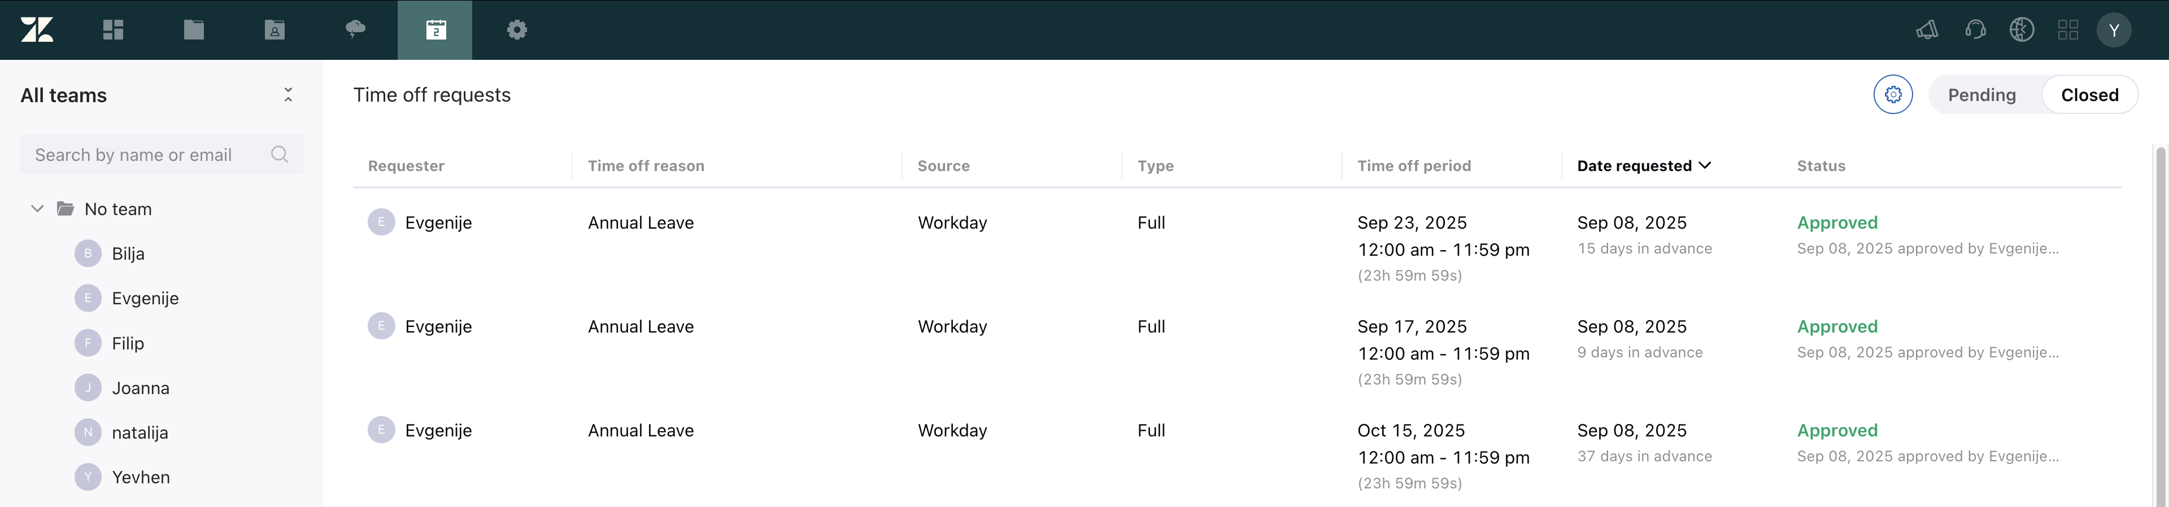Select Yevhen in the team list
This screenshot has height=507, width=2169.
coord(141,477)
